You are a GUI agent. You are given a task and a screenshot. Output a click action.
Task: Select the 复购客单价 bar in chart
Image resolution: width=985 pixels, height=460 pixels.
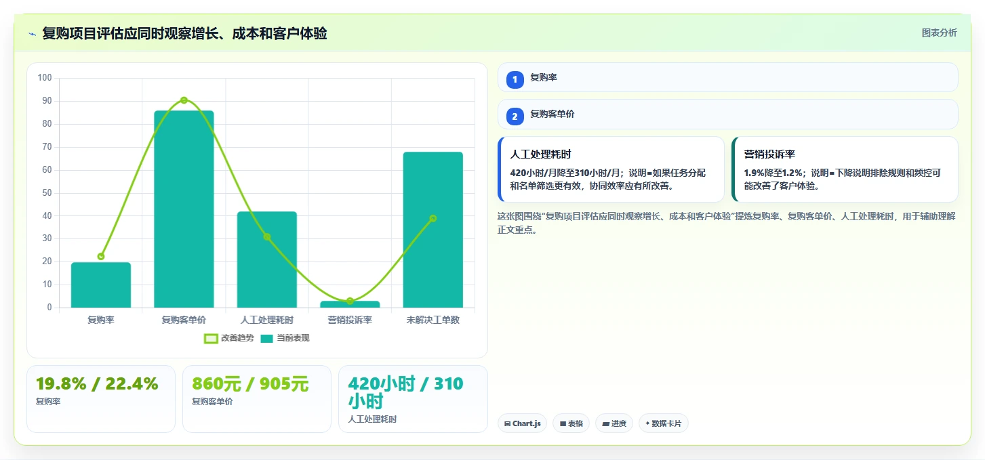pos(184,209)
